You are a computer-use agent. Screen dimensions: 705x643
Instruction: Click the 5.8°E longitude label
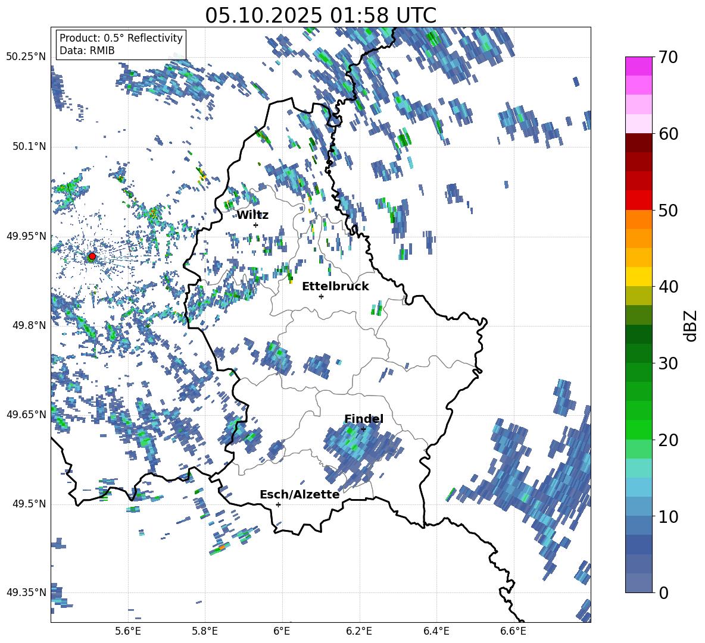tap(205, 631)
